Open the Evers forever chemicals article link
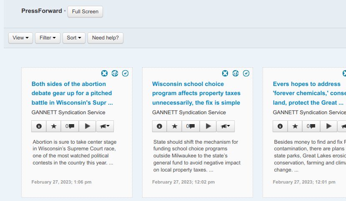This screenshot has width=346, height=201. pyautogui.click(x=309, y=93)
